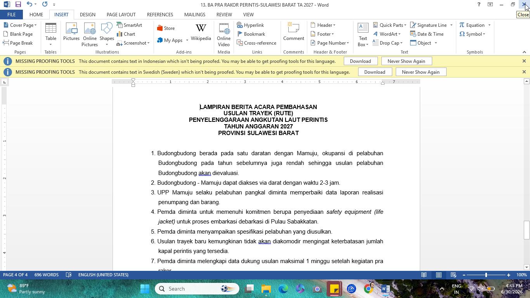
Task: Close the Swedish proofing tools message bar
Action: point(524,72)
